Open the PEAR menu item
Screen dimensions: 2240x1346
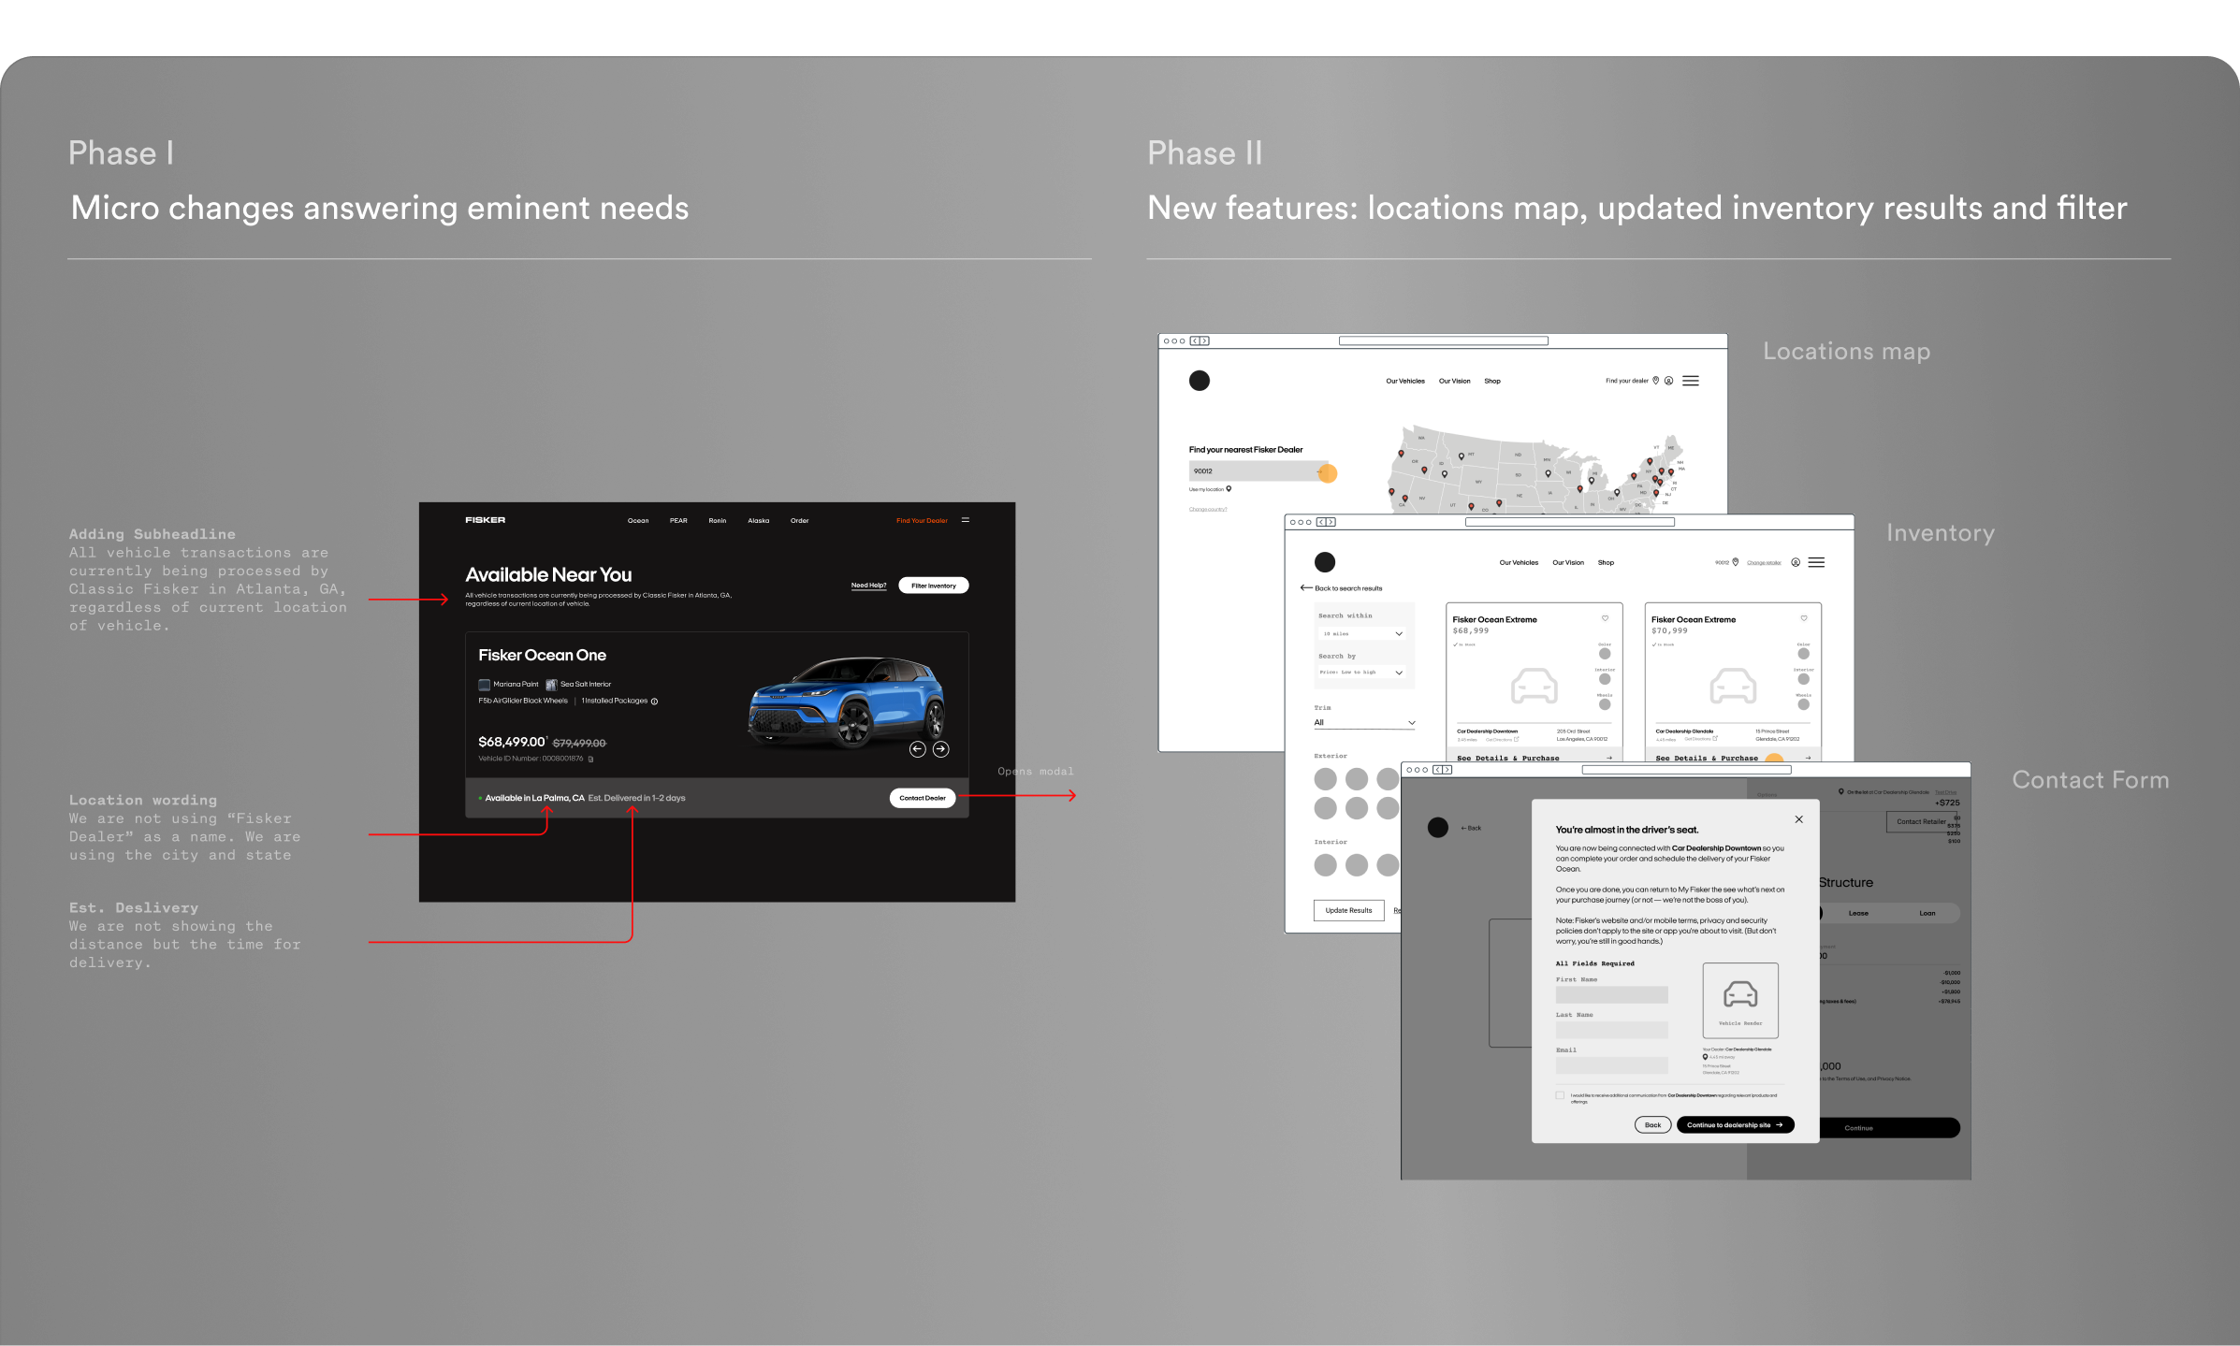[x=678, y=521]
